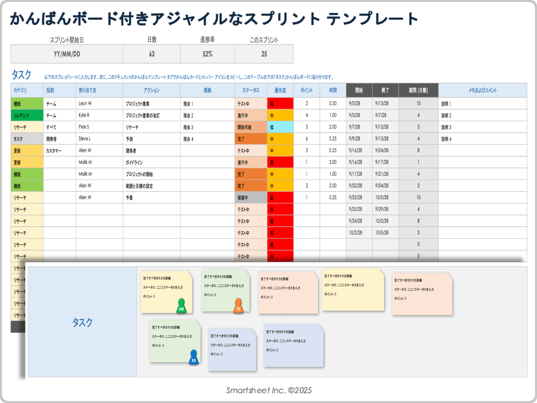Click the 範囲と目標の設定 action cell

(x=152, y=186)
